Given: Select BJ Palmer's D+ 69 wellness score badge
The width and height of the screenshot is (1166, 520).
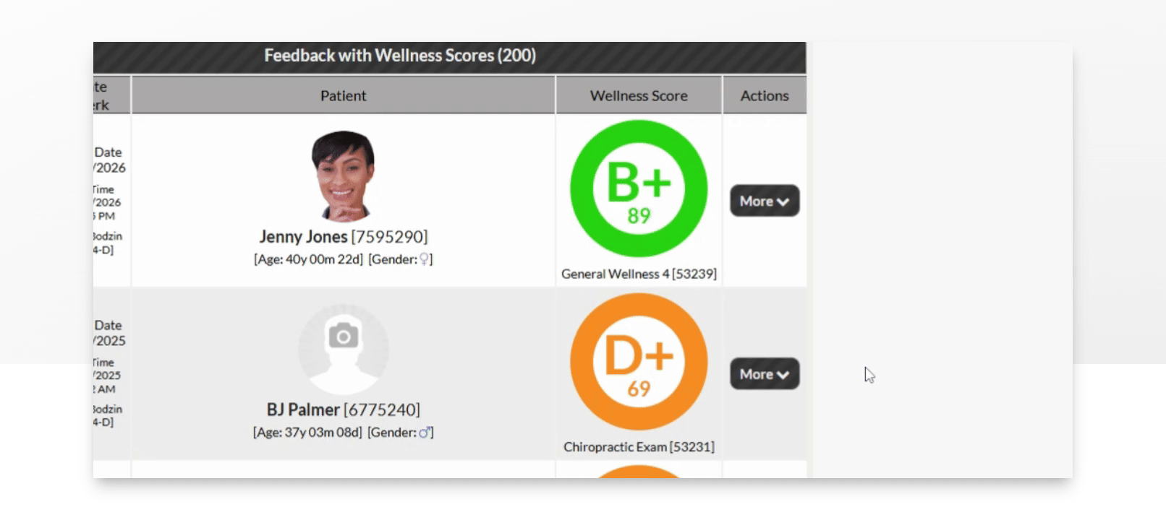Looking at the screenshot, I should (x=639, y=362).
